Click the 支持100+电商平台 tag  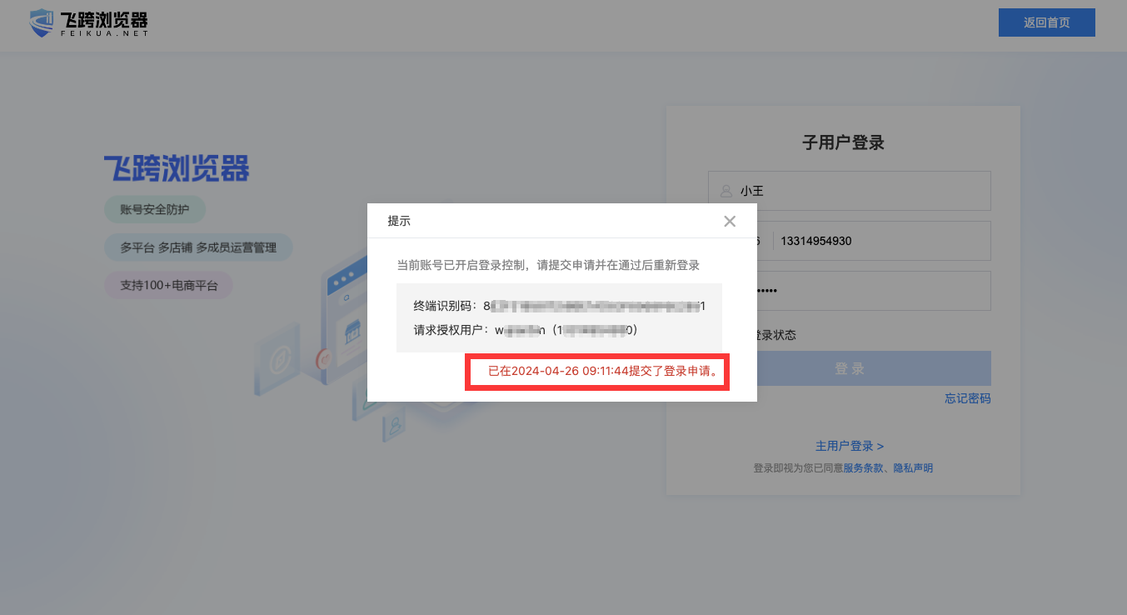(168, 285)
